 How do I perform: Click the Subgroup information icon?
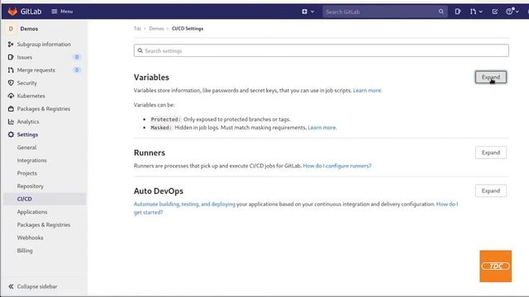coord(11,44)
